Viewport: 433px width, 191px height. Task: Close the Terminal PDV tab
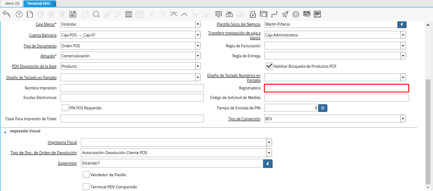pos(54,3)
